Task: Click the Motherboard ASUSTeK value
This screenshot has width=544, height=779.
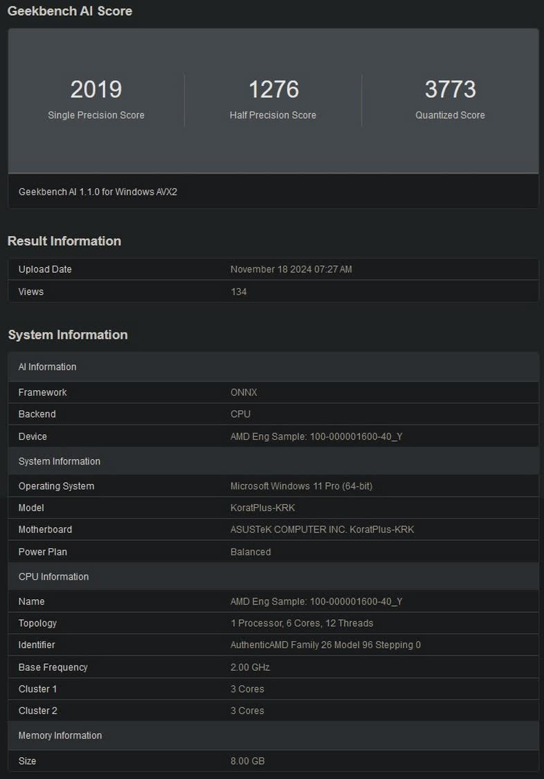Action: 322,530
